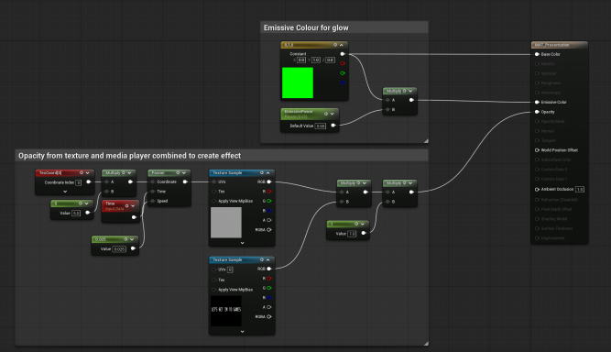Click the Panner Coordinate output pin
This screenshot has width=611, height=352.
[x=185, y=181]
